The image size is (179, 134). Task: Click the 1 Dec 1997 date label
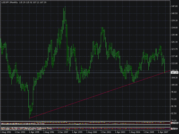tap(63, 132)
